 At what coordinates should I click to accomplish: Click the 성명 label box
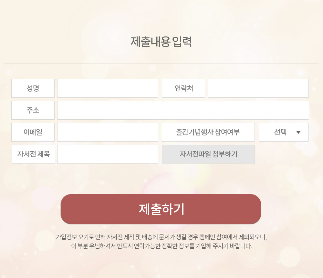(x=33, y=88)
